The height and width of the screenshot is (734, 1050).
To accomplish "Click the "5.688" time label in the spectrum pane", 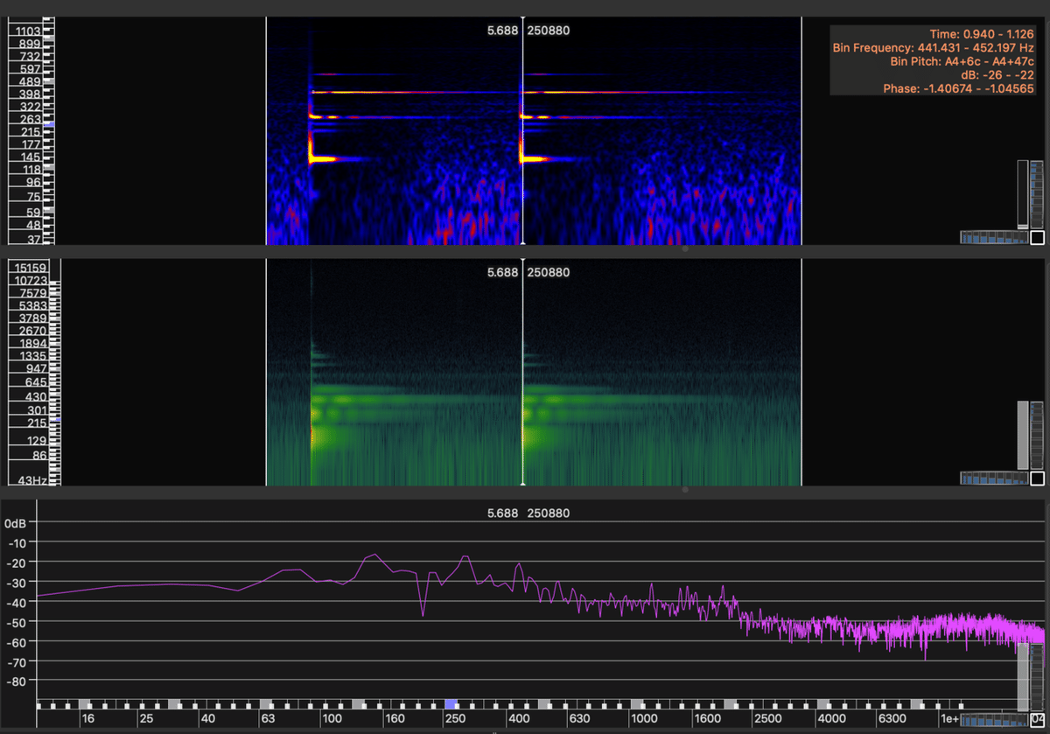I will 502,513.
